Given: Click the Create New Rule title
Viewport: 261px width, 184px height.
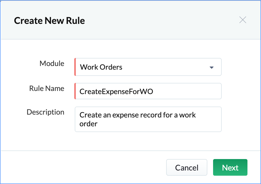Looking at the screenshot, I should point(49,21).
